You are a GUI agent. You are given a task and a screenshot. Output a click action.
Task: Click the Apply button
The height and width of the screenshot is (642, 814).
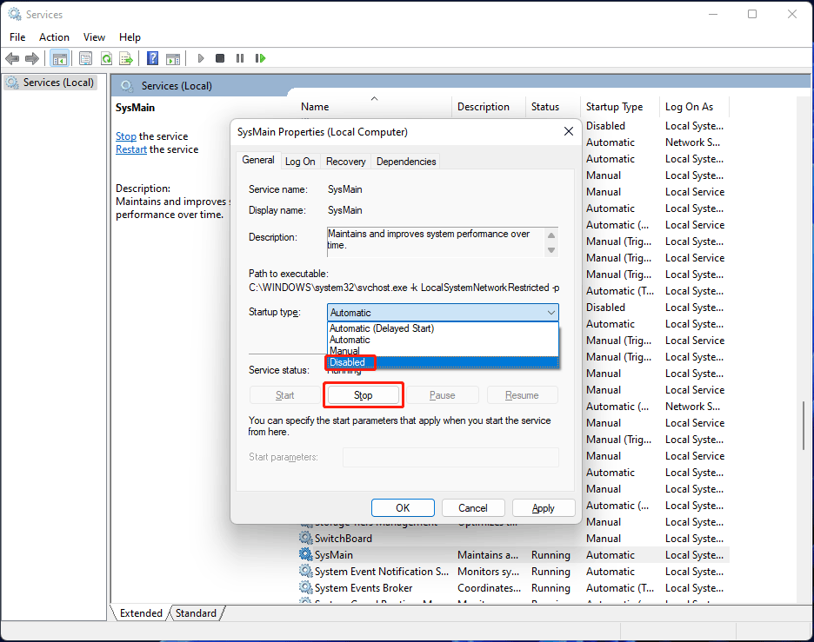click(x=543, y=507)
